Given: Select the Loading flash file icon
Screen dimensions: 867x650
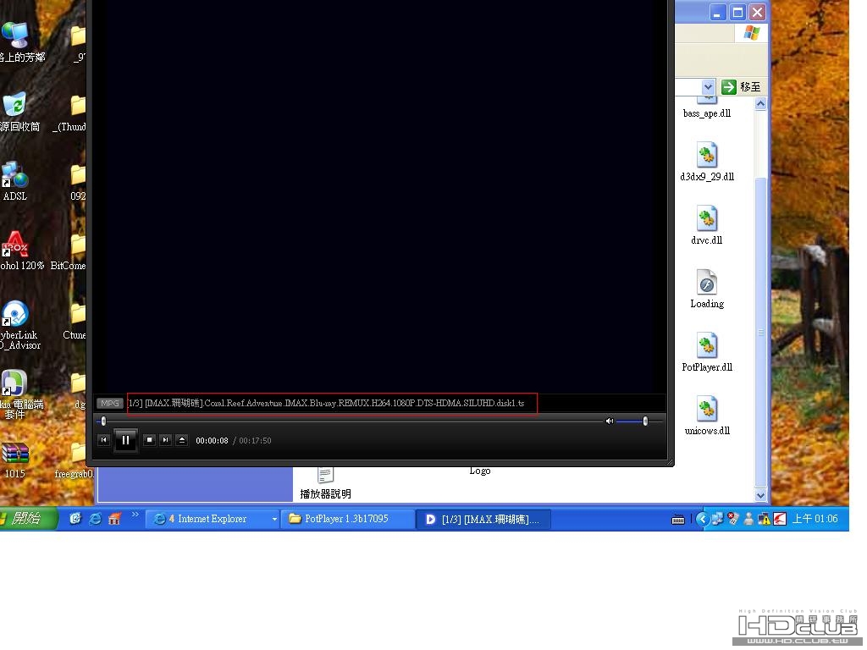Looking at the screenshot, I should tap(707, 283).
